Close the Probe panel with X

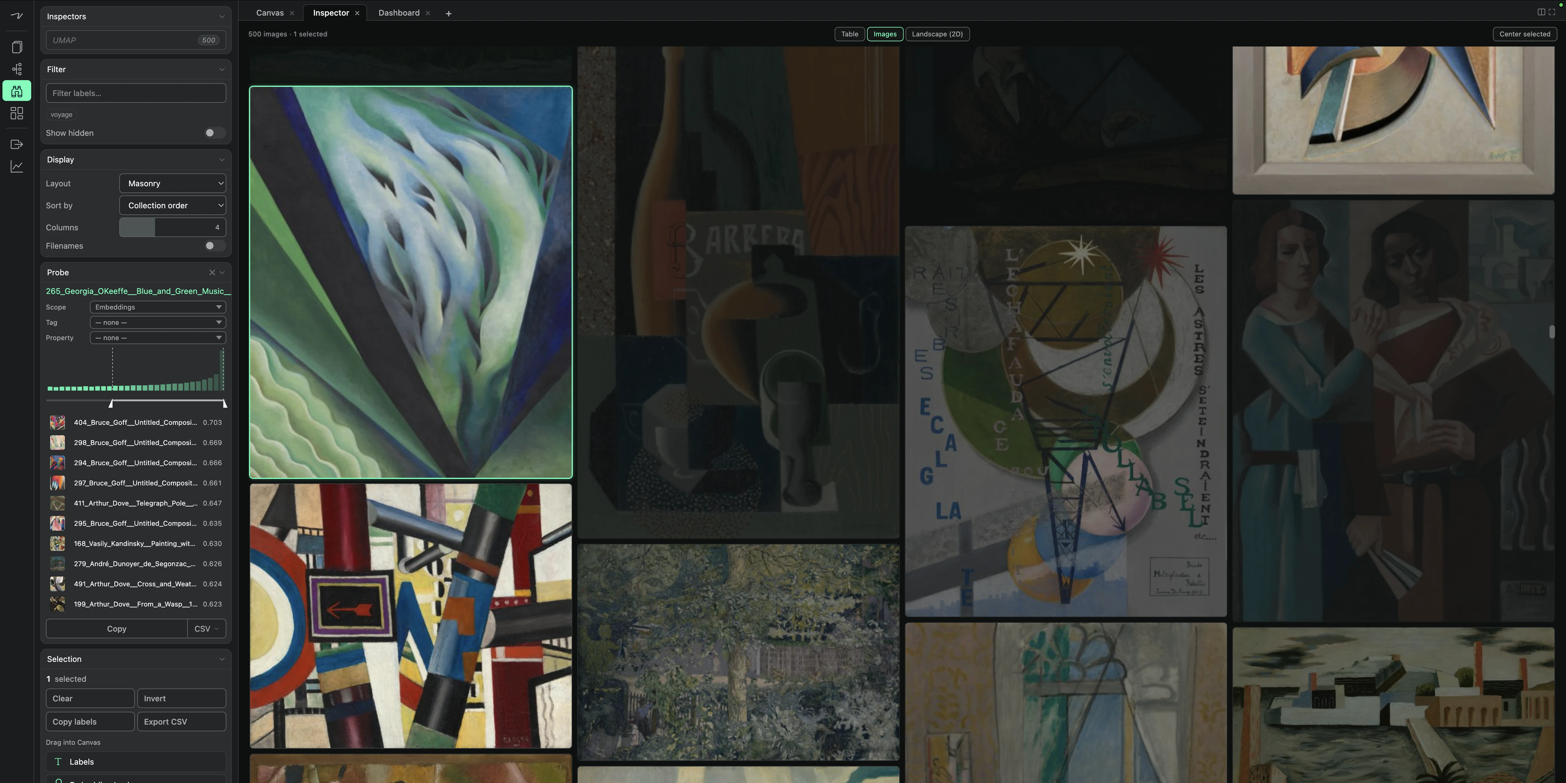(212, 272)
